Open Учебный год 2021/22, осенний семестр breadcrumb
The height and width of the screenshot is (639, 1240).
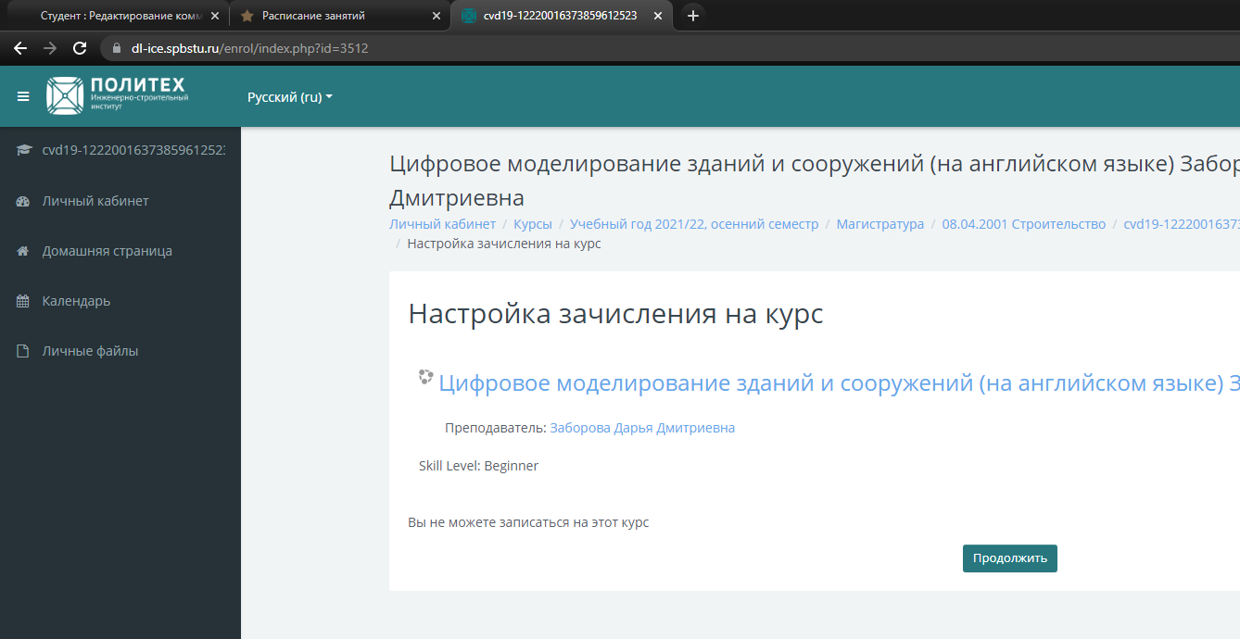[x=694, y=224]
